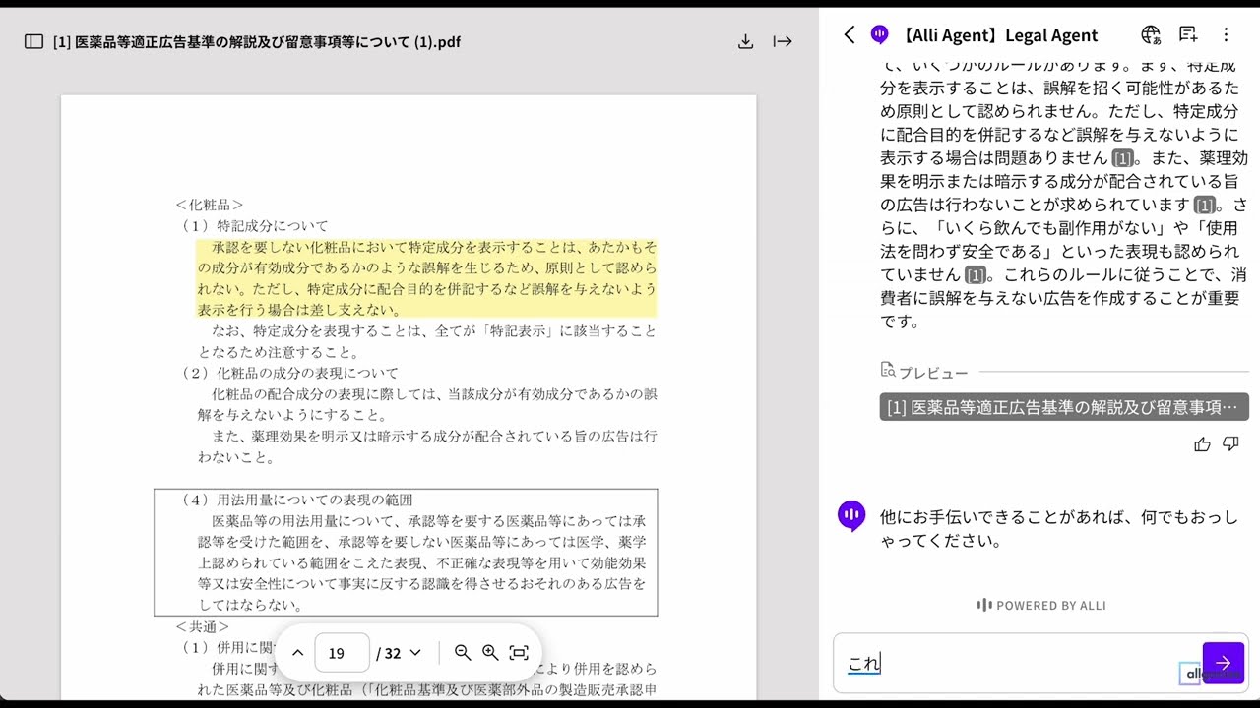Send the message with purple arrow button
The width and height of the screenshot is (1260, 708).
(1224, 663)
